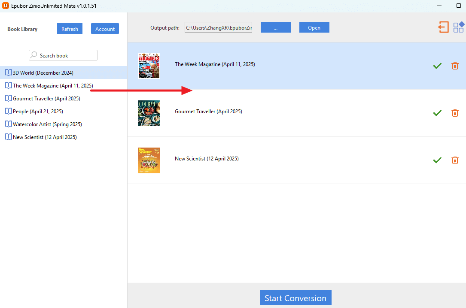Select Gourmet Traveller cover thumbnail

[149, 113]
